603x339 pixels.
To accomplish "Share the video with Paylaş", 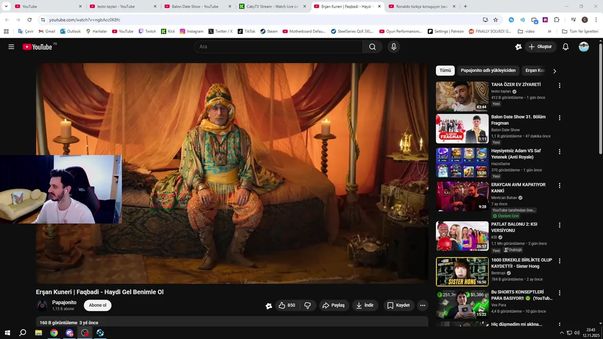I will tap(334, 305).
